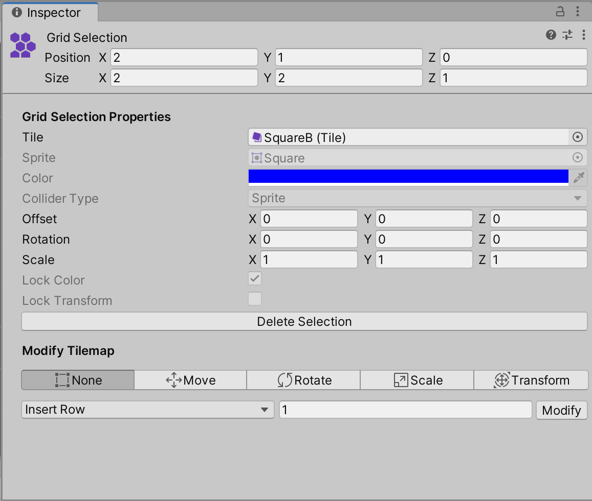Open the Grid Selection help reference icon
Viewport: 592px width, 501px height.
(x=551, y=35)
